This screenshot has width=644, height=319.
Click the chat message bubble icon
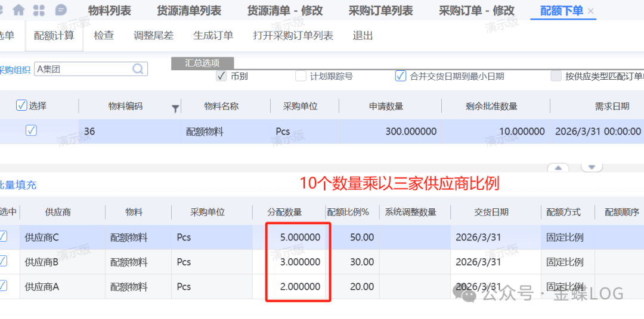click(60, 10)
